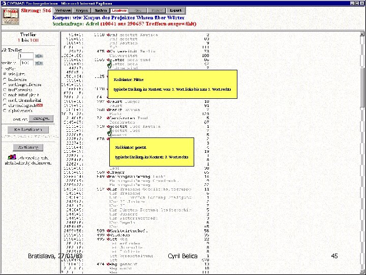Click red bullet beside 'gesetzt Fuss Kaution' row 719
This screenshot has height=275, width=366.
pos(108,126)
